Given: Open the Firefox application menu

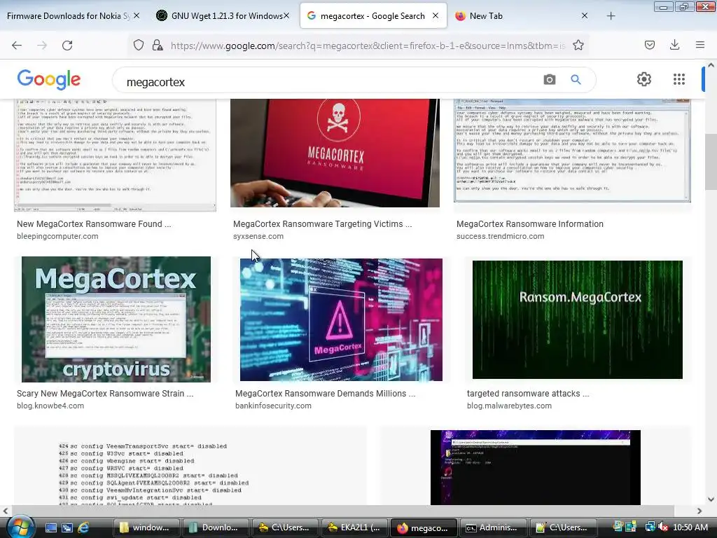Looking at the screenshot, I should [x=699, y=45].
